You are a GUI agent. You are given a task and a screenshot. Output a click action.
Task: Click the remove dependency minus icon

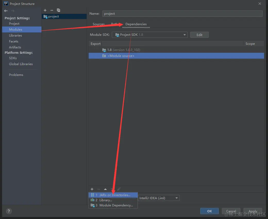pyautogui.click(x=99, y=189)
